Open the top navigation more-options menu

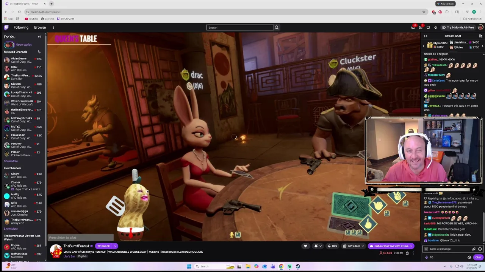(53, 27)
